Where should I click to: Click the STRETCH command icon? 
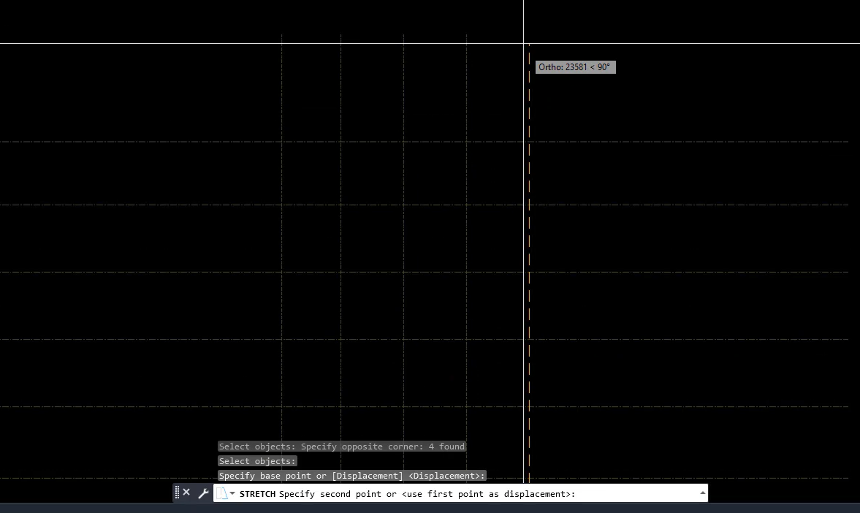(x=221, y=493)
